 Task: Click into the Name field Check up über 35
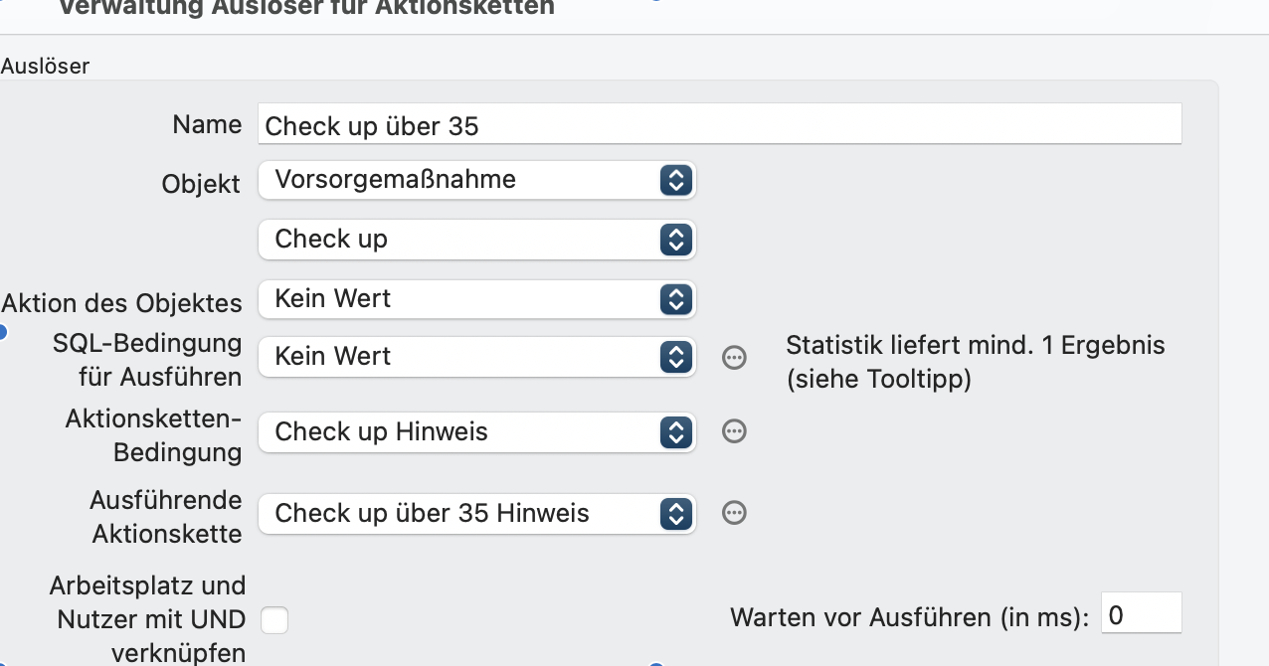click(720, 125)
